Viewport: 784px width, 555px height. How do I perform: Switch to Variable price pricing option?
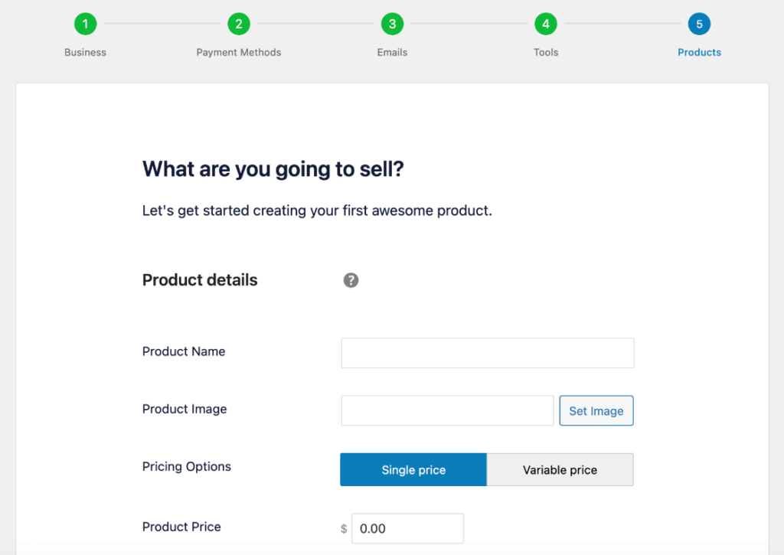[560, 469]
